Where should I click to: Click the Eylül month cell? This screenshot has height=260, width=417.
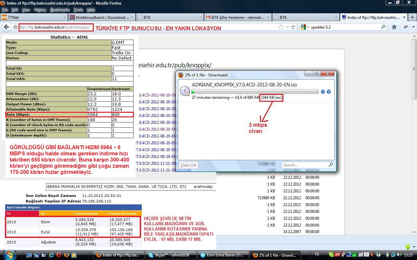[45, 232]
